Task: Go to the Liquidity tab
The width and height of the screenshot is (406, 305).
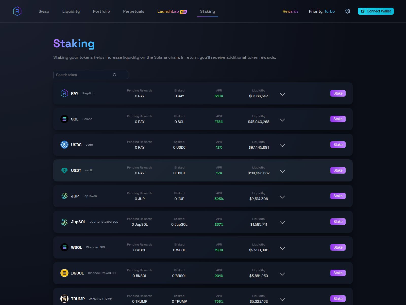Action: (71, 11)
